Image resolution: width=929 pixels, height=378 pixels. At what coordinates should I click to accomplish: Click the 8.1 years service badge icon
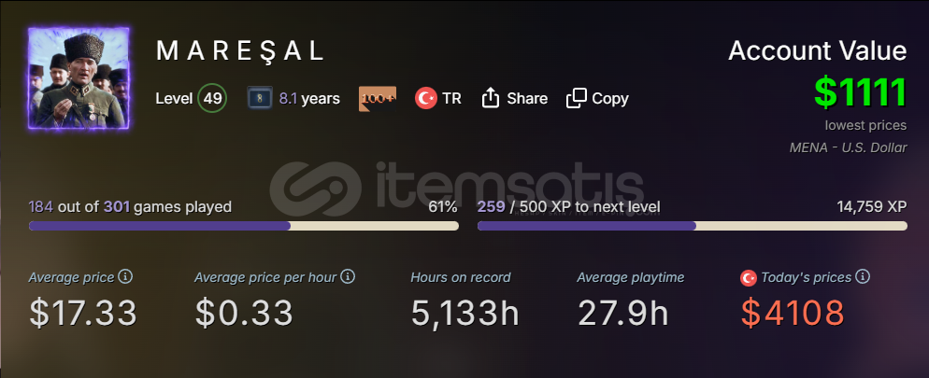pyautogui.click(x=260, y=98)
